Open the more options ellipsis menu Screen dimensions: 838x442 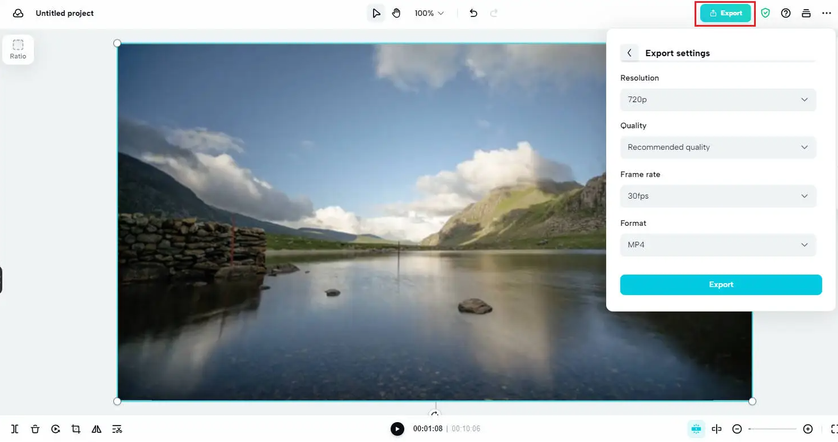(x=827, y=12)
